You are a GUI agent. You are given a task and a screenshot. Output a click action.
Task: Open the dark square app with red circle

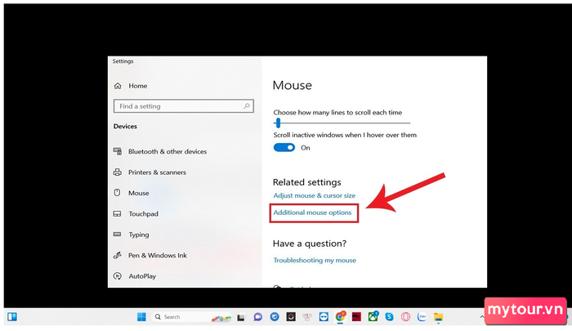(x=291, y=317)
